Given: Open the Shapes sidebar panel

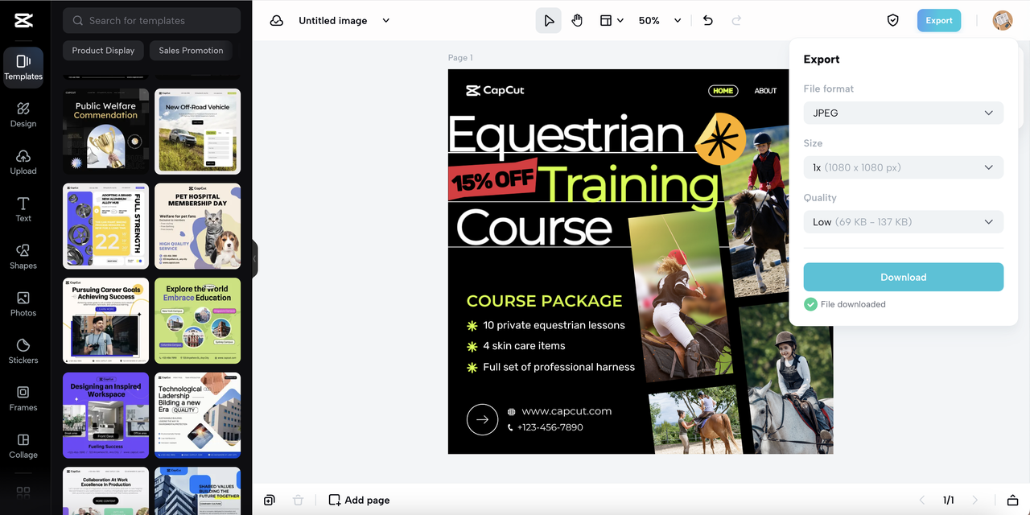Looking at the screenshot, I should 23,257.
